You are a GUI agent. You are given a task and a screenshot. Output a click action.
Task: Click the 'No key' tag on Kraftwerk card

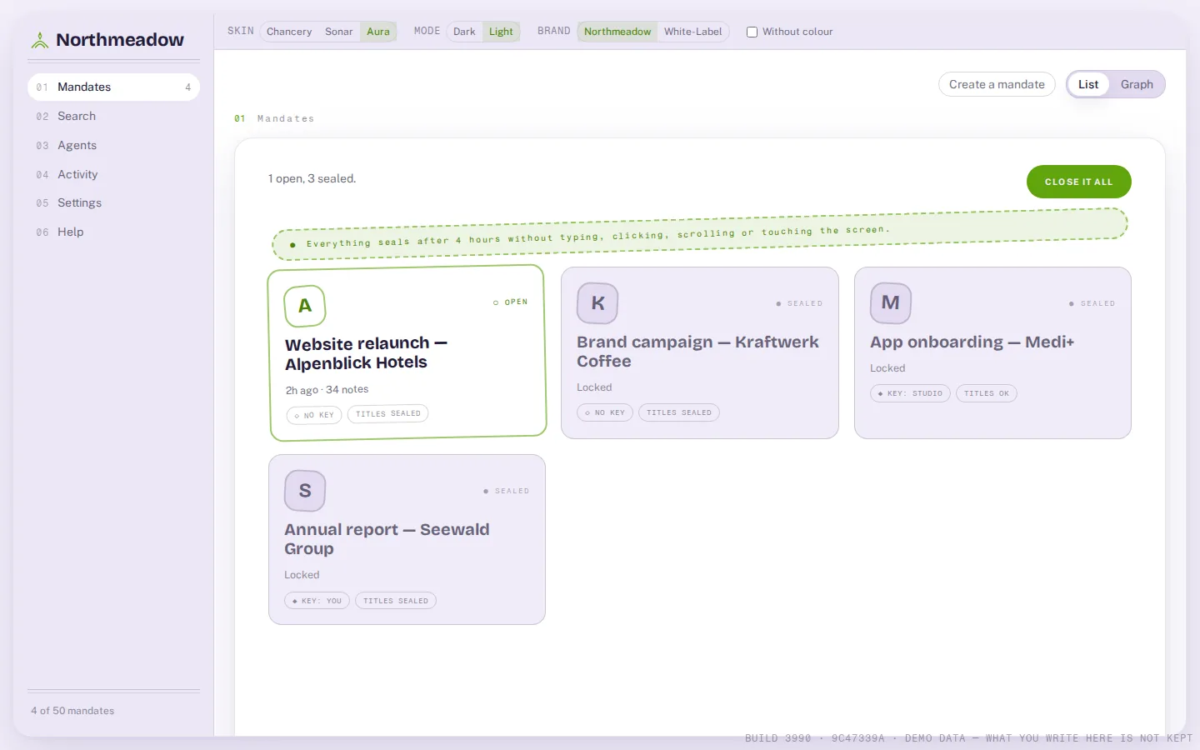[605, 412]
